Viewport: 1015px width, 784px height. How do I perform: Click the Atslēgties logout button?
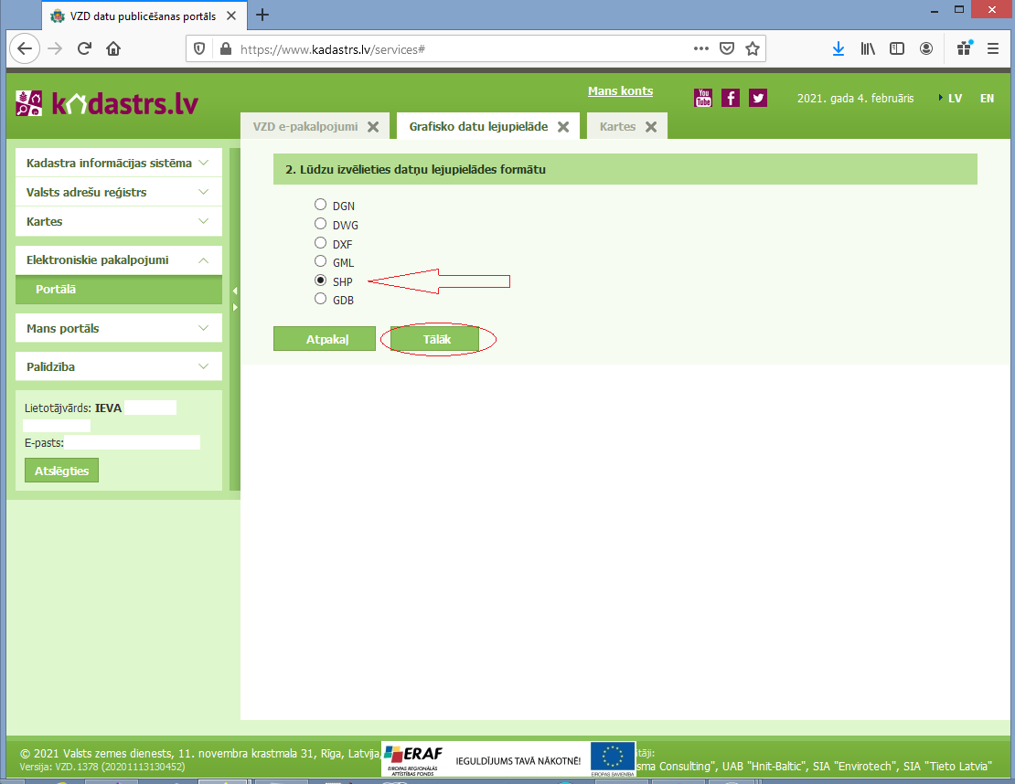pyautogui.click(x=61, y=471)
